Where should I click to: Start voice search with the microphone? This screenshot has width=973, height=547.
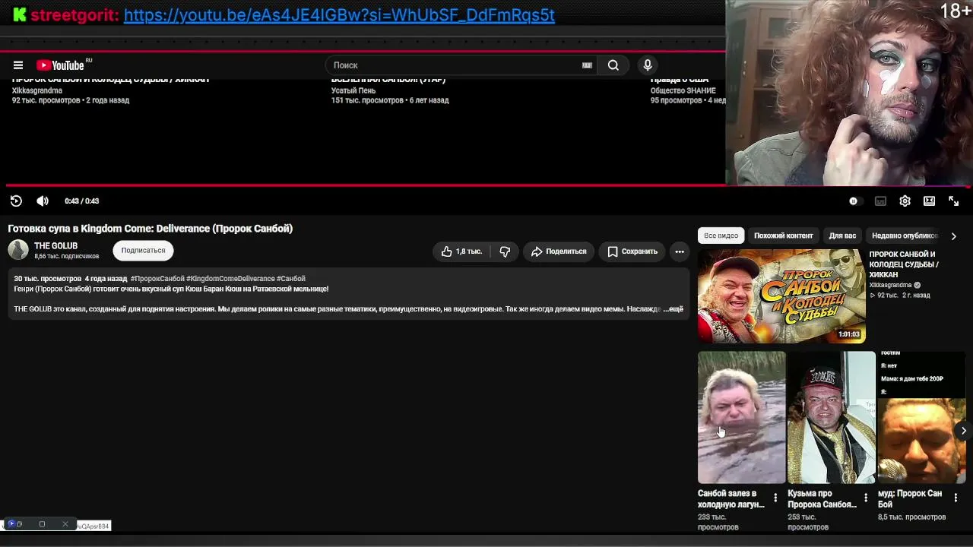point(648,65)
